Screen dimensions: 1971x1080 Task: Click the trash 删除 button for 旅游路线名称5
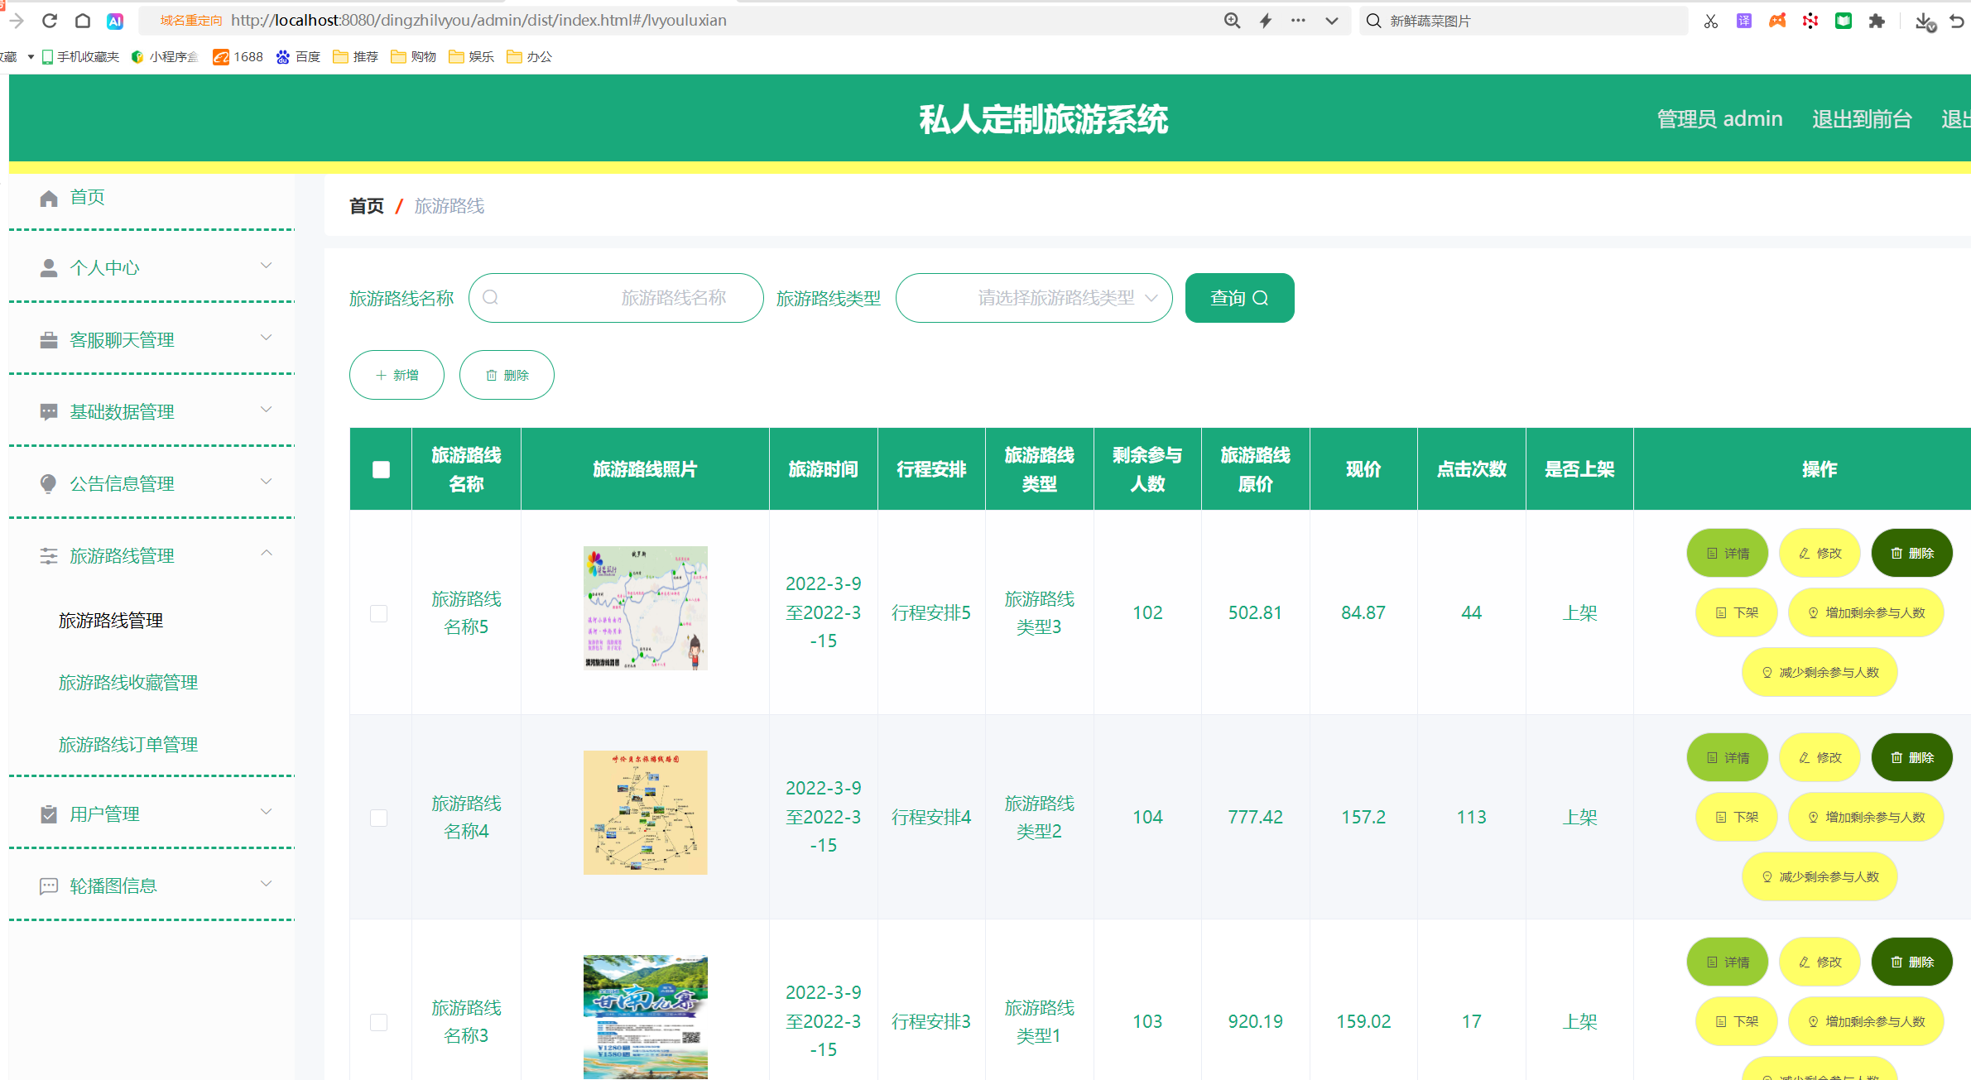pos(1911,553)
